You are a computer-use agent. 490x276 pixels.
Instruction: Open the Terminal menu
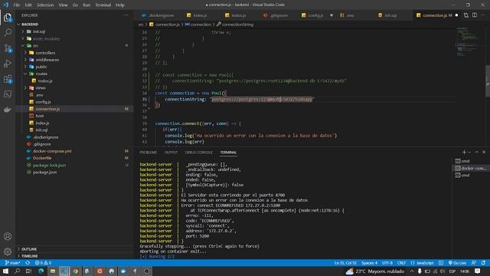click(103, 5)
